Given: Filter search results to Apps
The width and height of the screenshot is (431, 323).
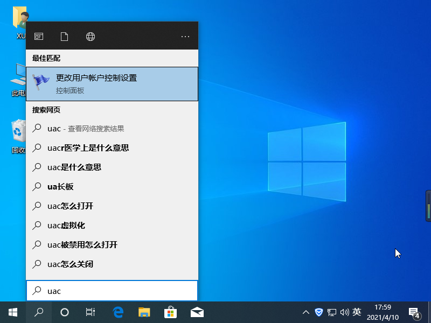Looking at the screenshot, I should click(x=38, y=36).
